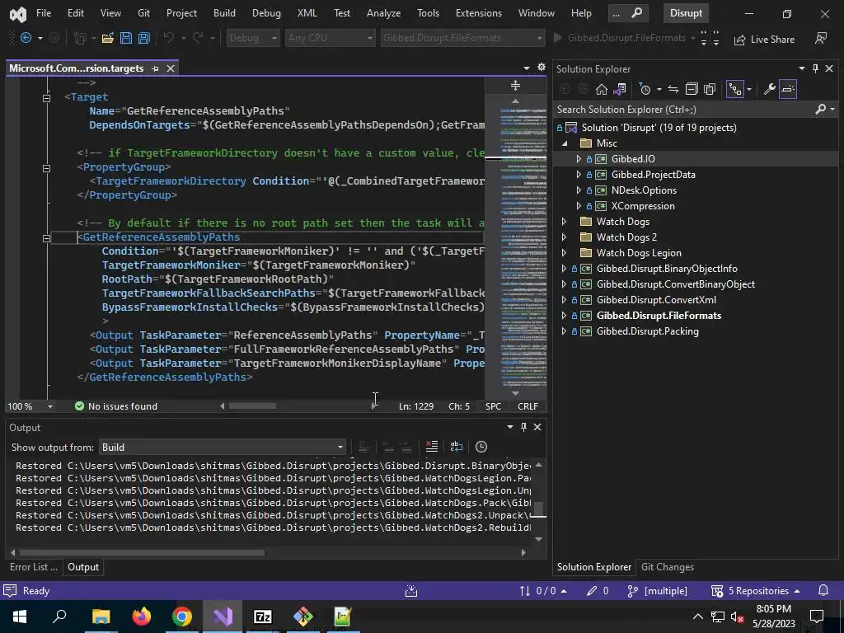Click the CRLF line ending indicator
844x633 pixels.
tap(527, 406)
